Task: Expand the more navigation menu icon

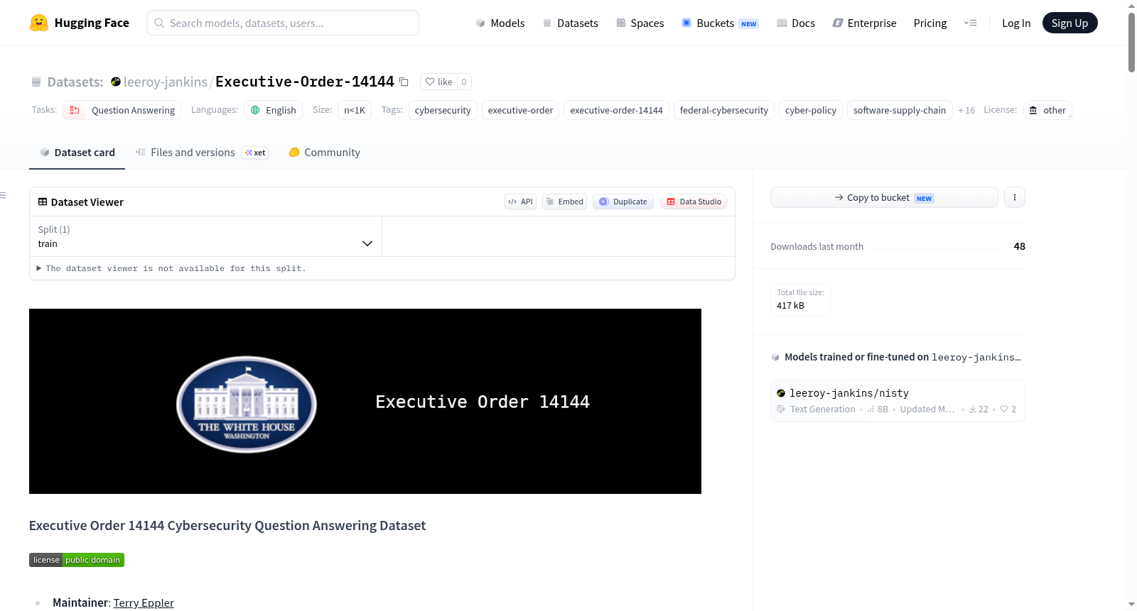Action: (970, 23)
